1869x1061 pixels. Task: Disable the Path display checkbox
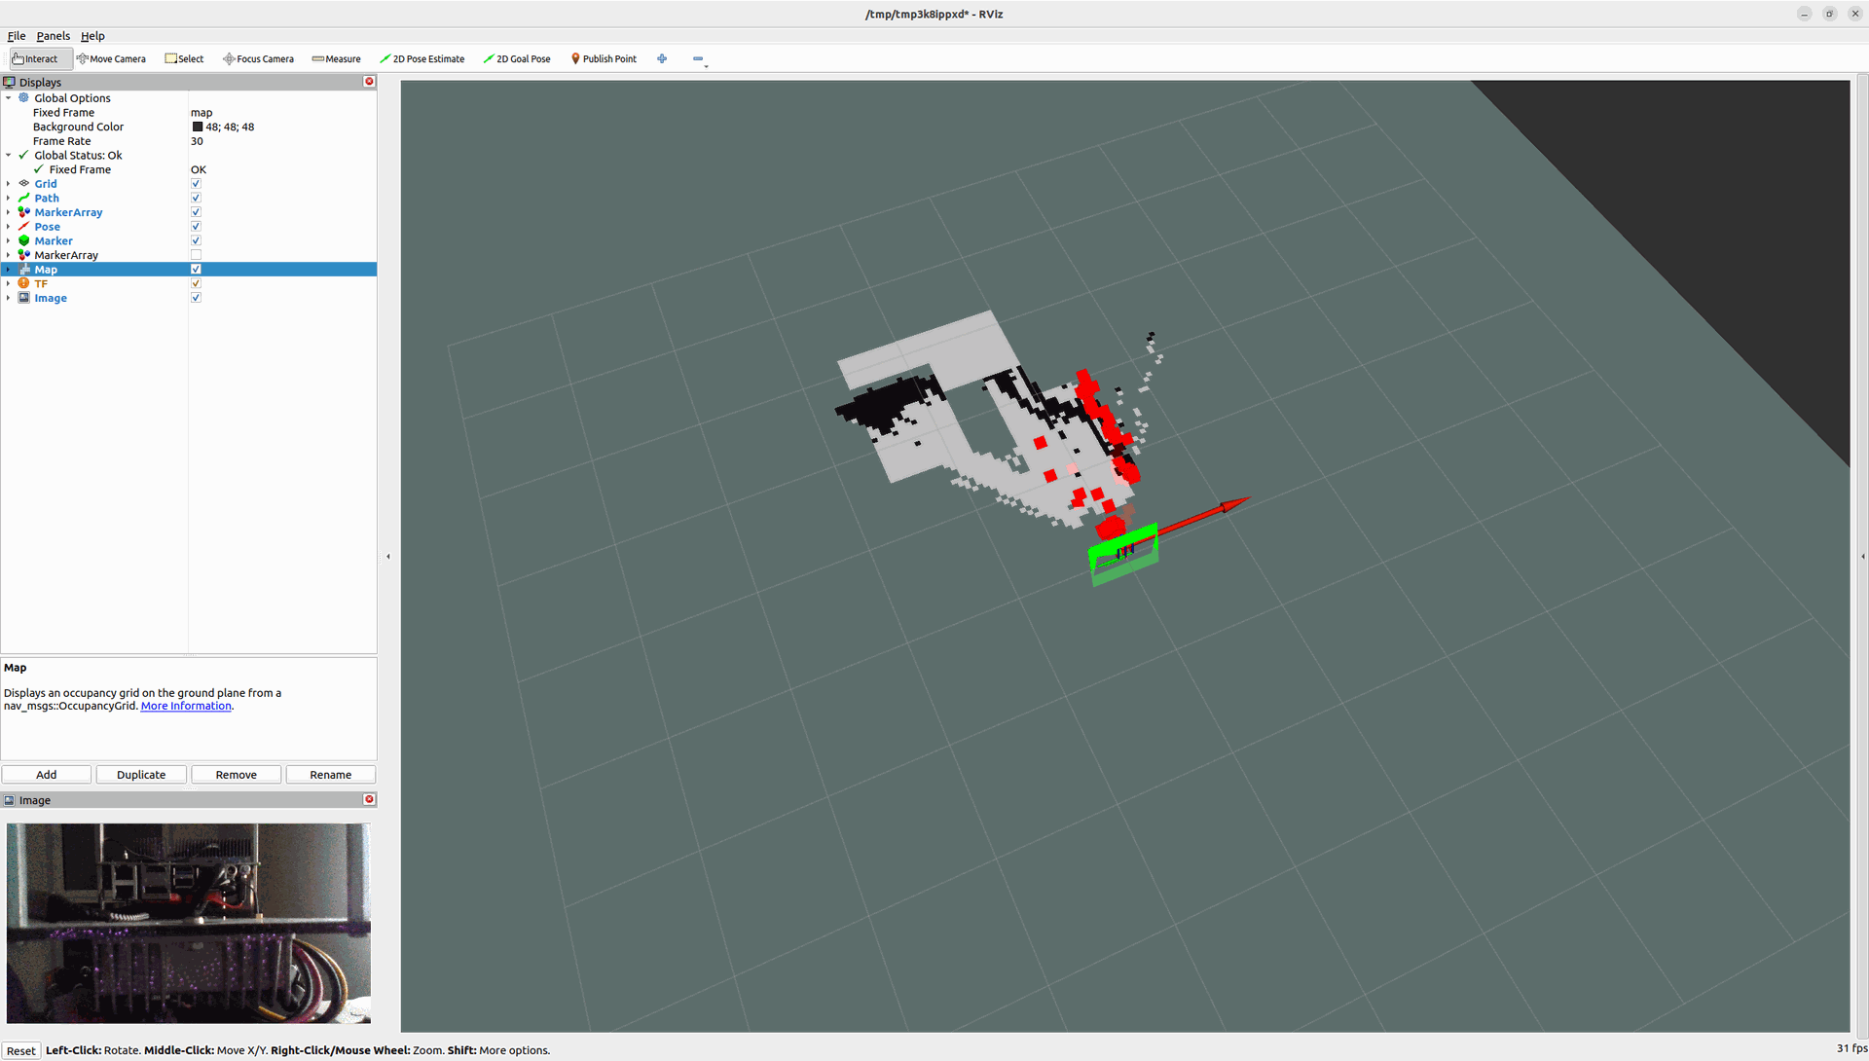coord(196,198)
